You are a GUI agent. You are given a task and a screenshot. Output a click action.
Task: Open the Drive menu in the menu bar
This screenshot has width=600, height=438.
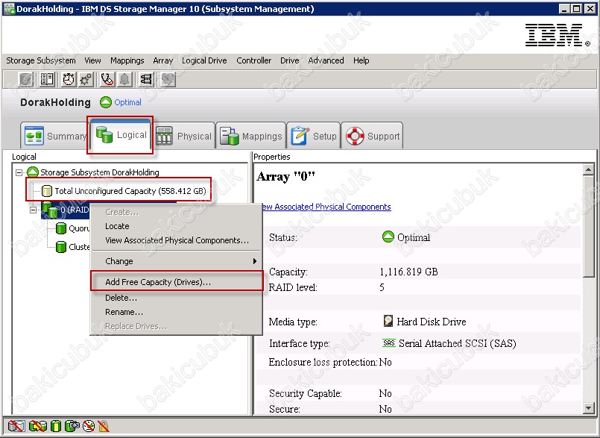(290, 60)
